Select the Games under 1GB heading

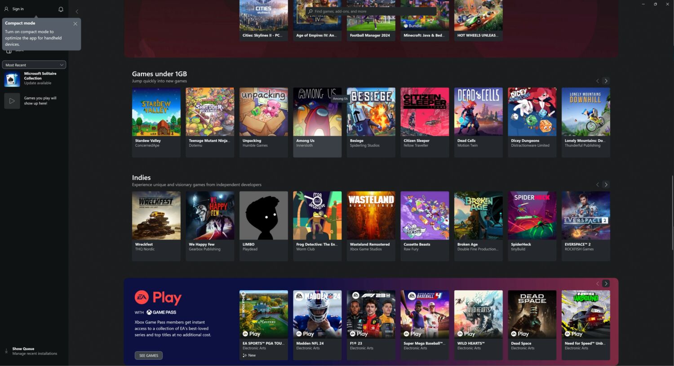pyautogui.click(x=159, y=74)
